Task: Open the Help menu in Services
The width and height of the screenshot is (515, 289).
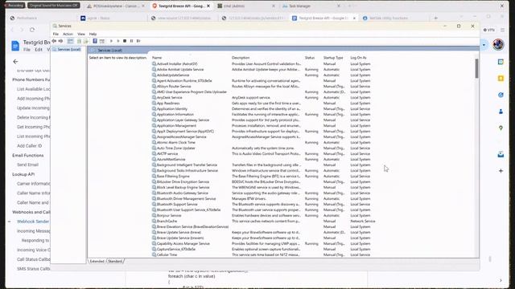Action: click(x=93, y=34)
